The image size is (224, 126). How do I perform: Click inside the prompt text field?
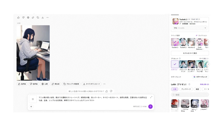click(x=93, y=99)
